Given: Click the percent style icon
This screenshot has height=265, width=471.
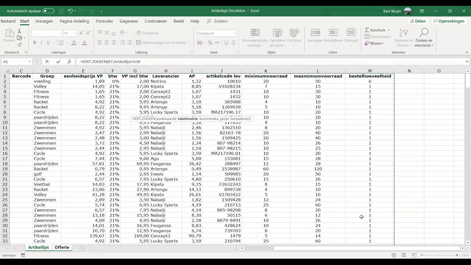Looking at the screenshot, I should [x=210, y=43].
